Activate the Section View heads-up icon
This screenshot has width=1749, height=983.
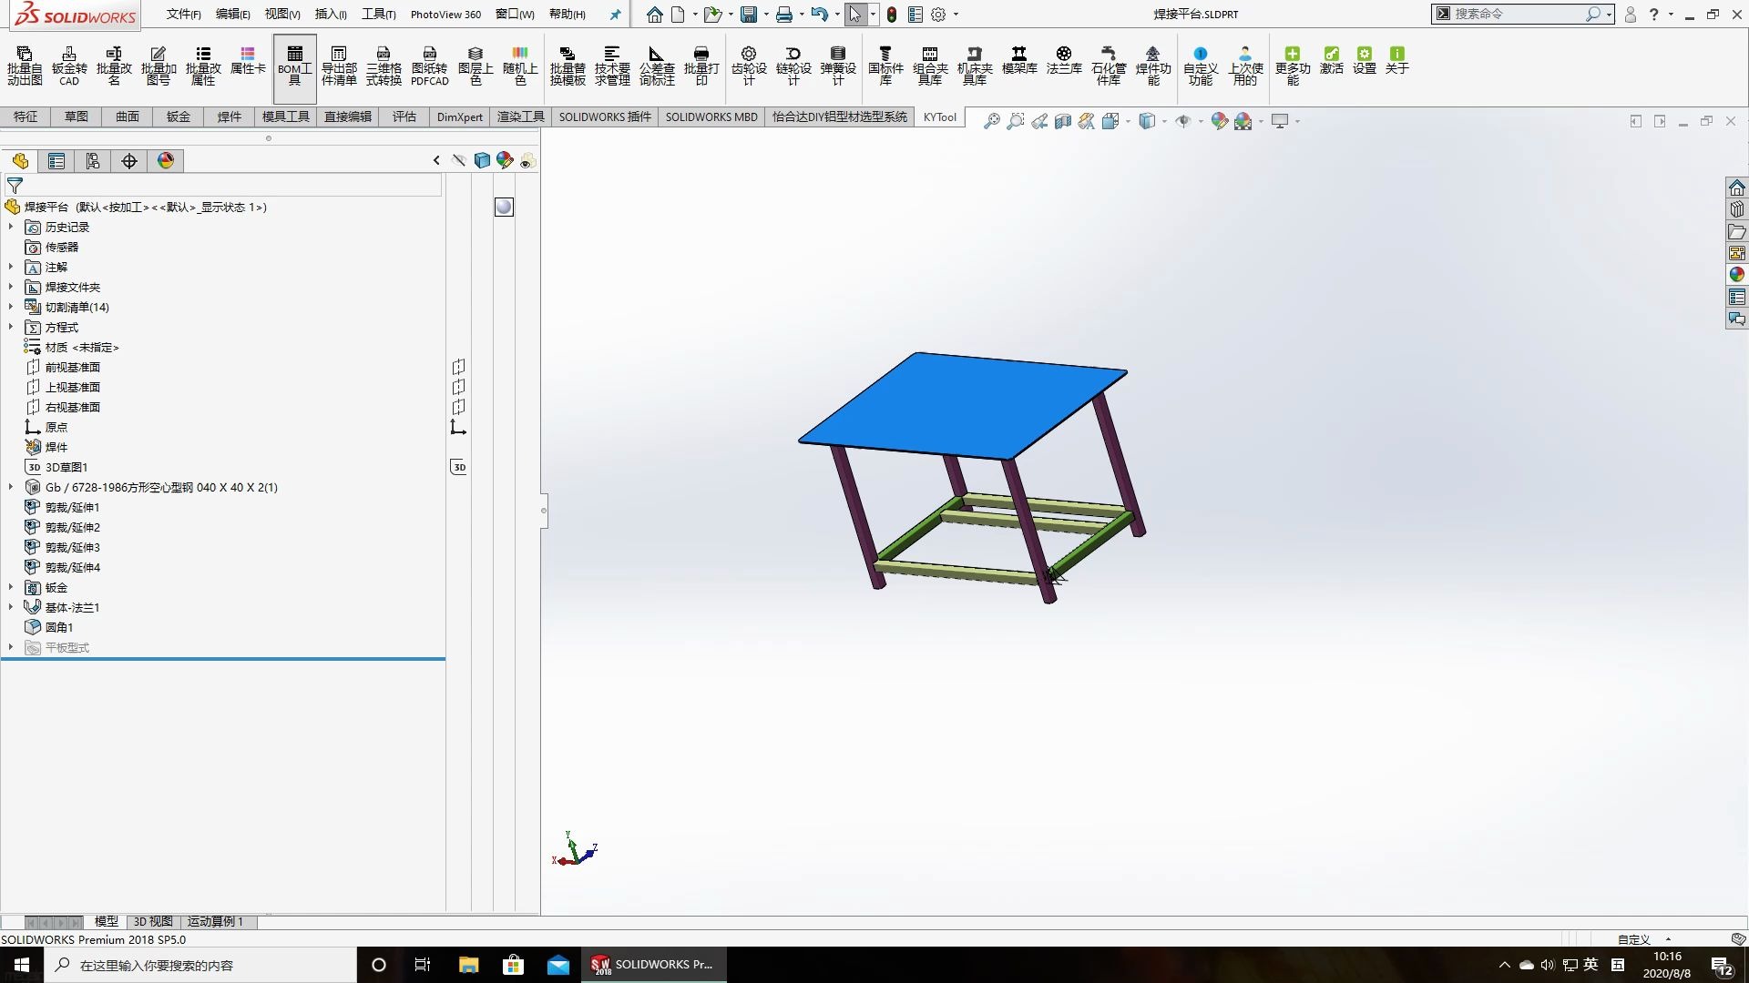click(1062, 121)
